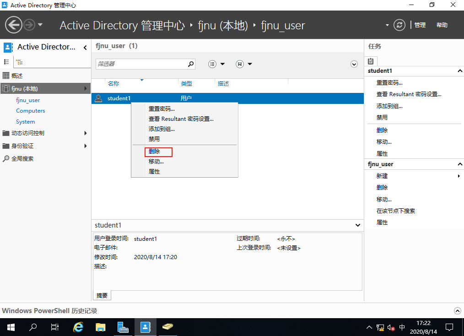This screenshot has height=336, width=464.
Task: Collapse the fjnu_user tasks section
Action: pyautogui.click(x=459, y=164)
